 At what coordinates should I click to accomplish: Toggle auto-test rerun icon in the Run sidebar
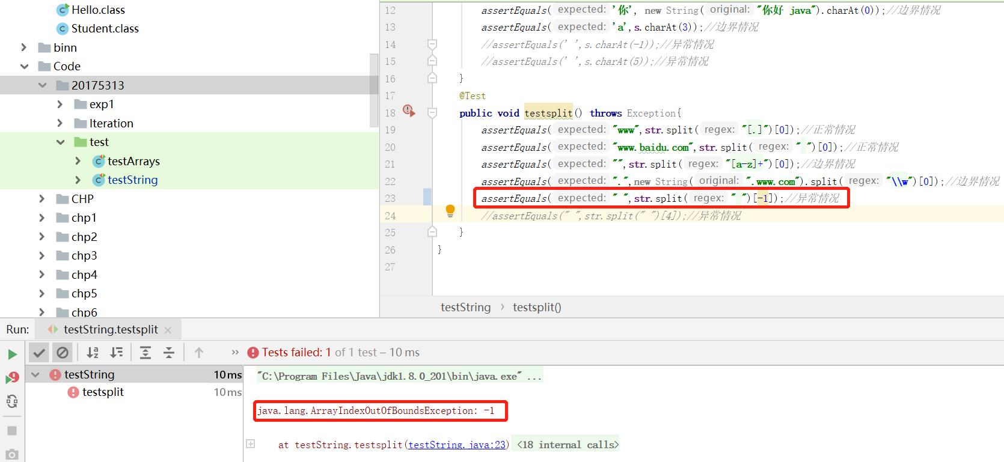point(12,401)
